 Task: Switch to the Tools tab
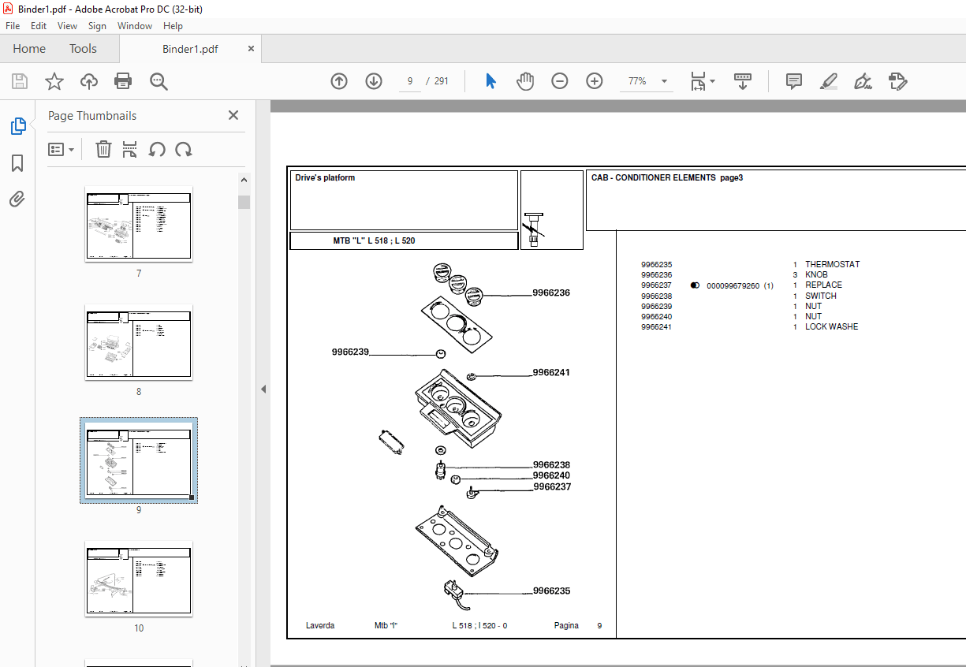point(83,49)
